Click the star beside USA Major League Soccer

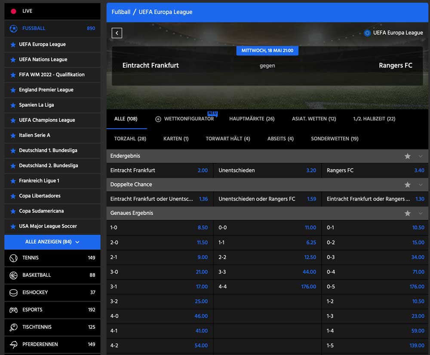(13, 226)
